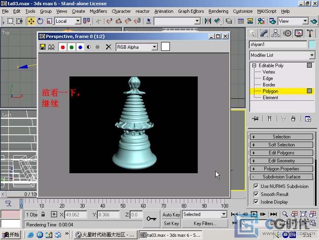Open the Rendering menu
319x240 pixels.
point(218,11)
